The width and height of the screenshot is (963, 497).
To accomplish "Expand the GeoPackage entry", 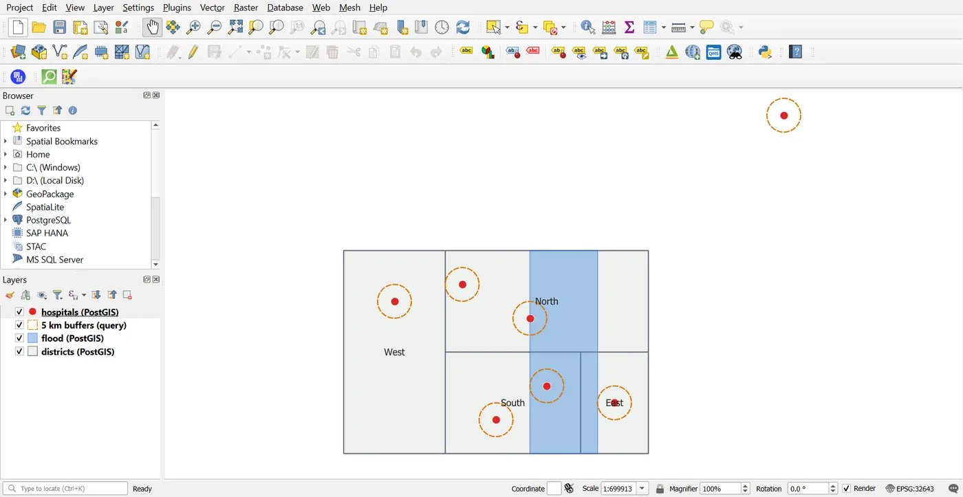I will tap(6, 194).
